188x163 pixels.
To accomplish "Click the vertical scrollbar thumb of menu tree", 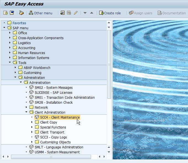I will [109, 64].
